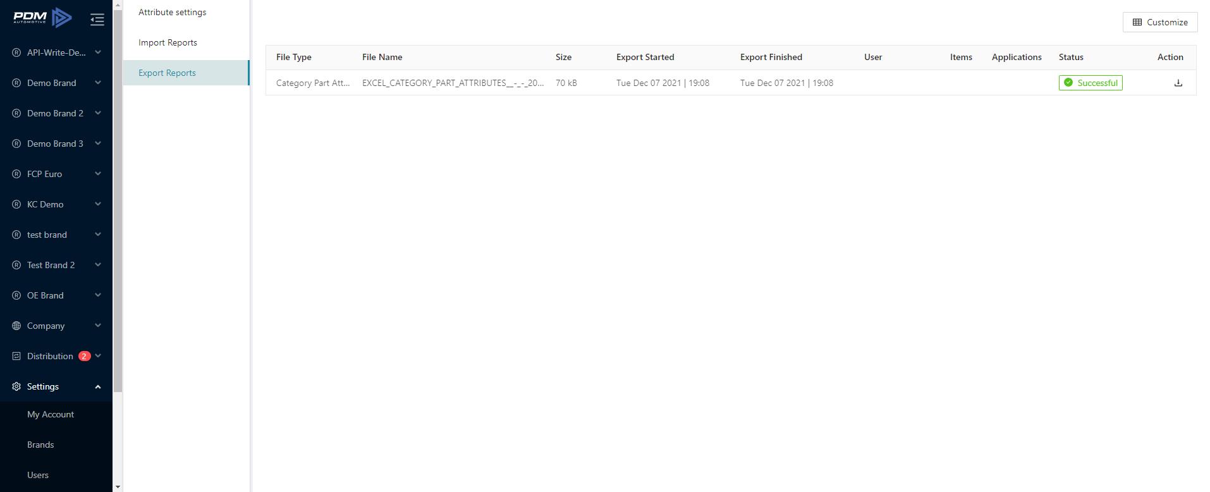
Task: Click the Customize columns button
Action: tap(1159, 22)
